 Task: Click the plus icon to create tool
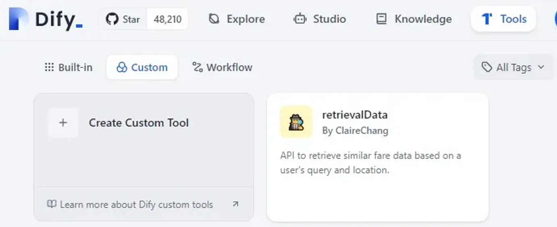63,123
